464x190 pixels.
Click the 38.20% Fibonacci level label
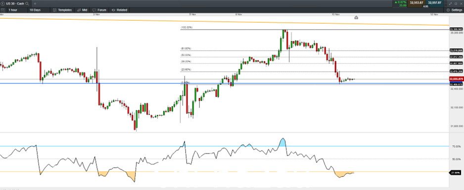(186, 62)
